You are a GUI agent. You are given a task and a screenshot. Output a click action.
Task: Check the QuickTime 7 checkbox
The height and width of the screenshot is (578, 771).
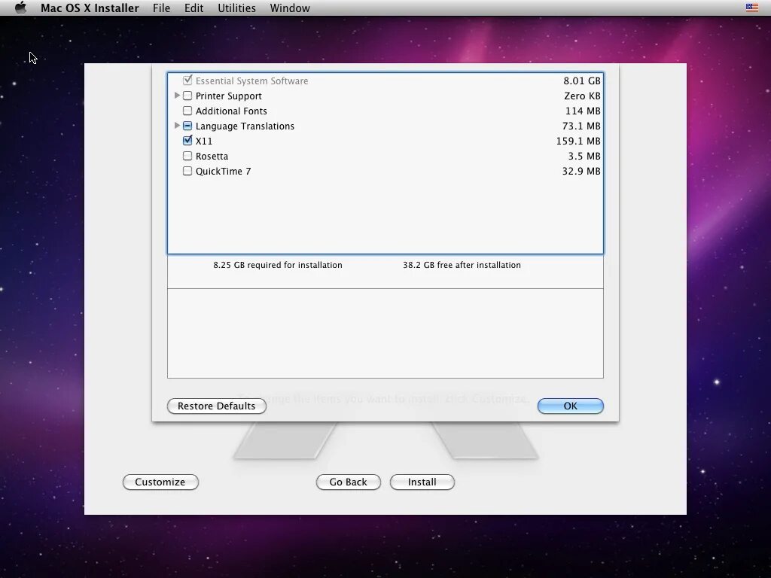coord(187,171)
